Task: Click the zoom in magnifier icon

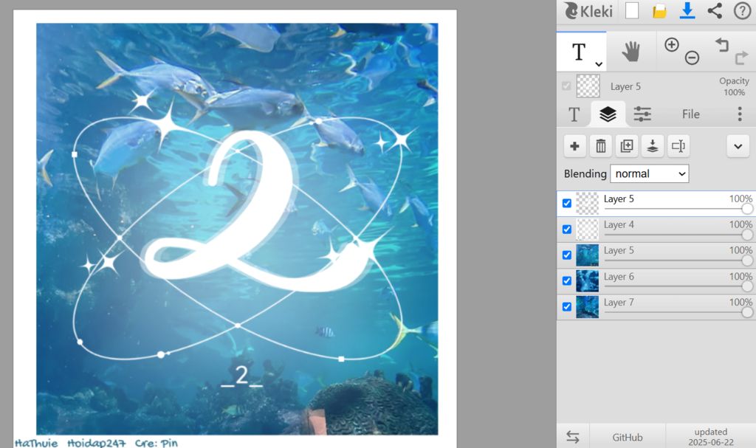Action: coord(671,45)
